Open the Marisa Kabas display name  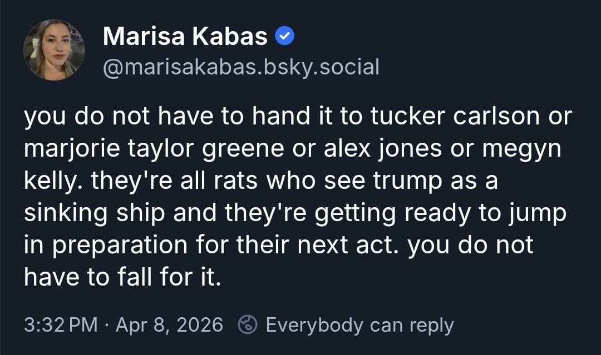coord(185,37)
